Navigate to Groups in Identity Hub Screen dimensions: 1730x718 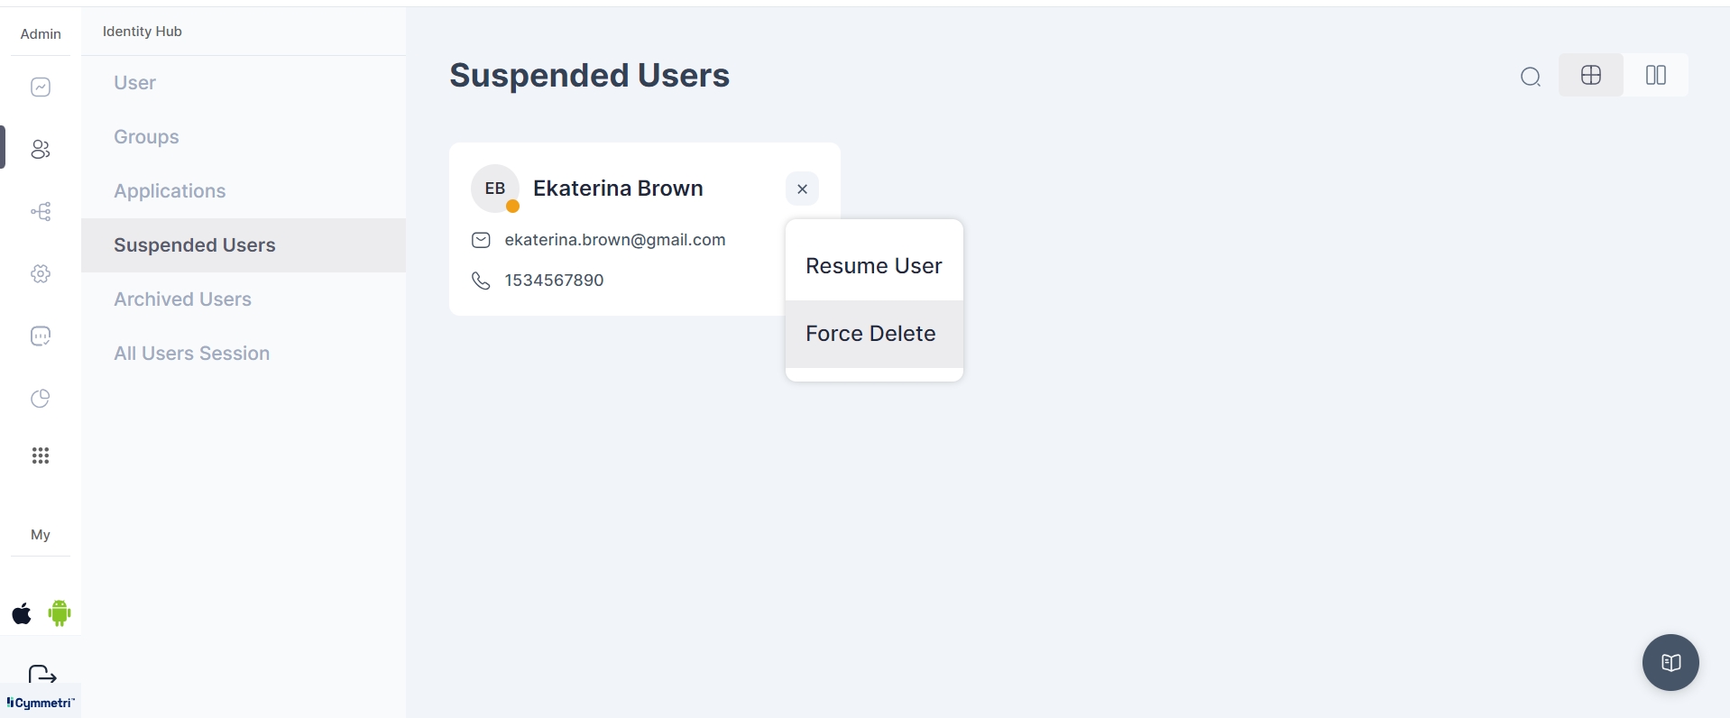(146, 137)
